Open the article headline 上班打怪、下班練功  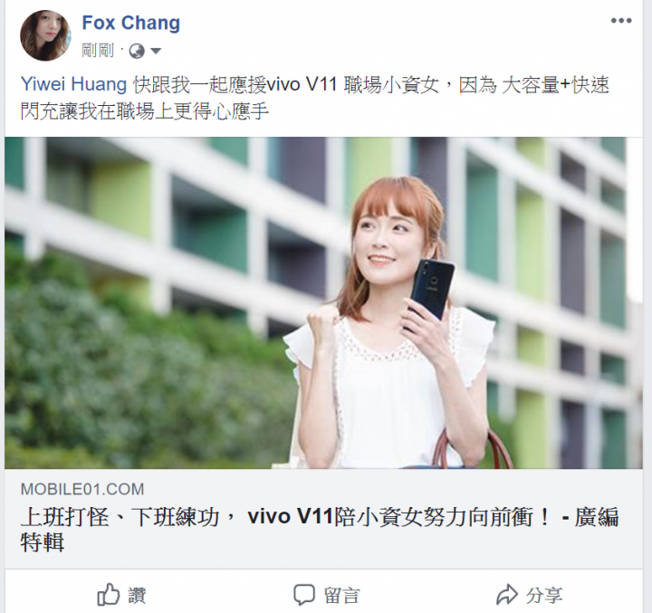point(120,517)
